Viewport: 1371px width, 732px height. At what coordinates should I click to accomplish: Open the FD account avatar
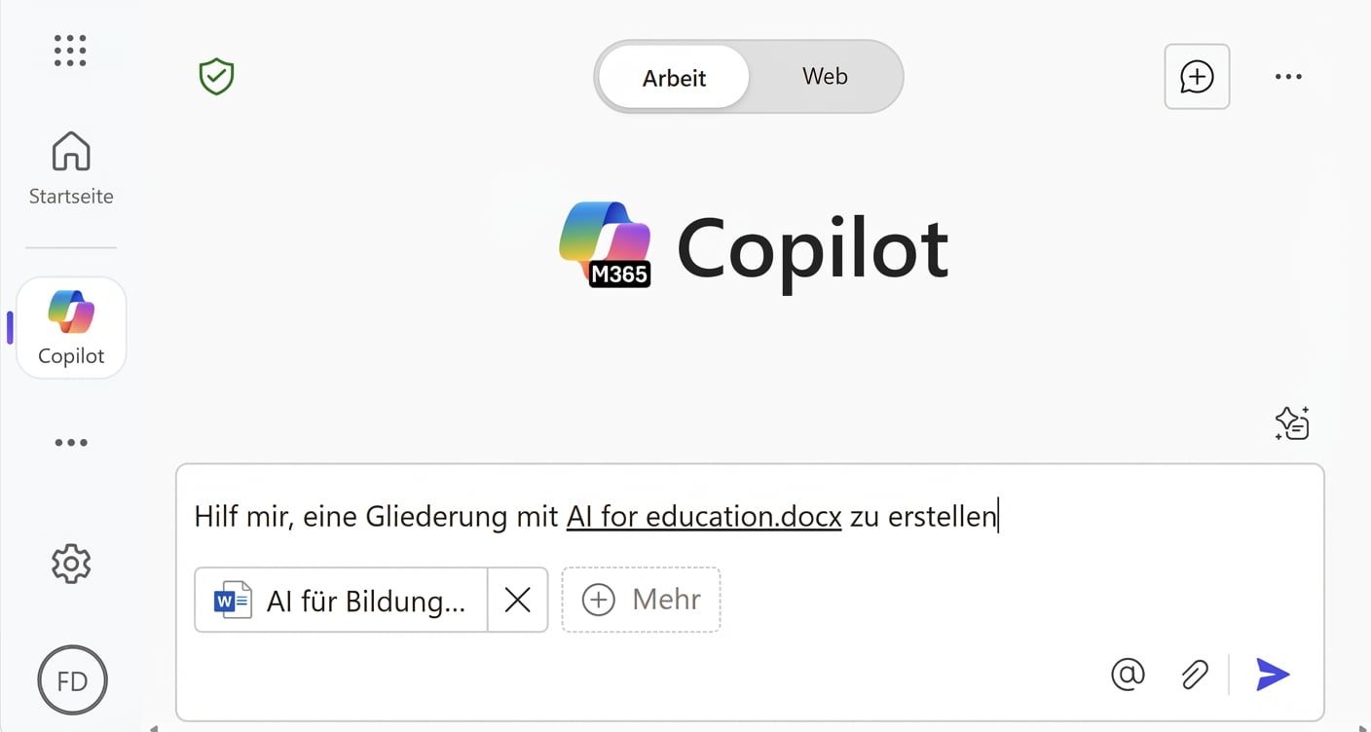pos(72,679)
